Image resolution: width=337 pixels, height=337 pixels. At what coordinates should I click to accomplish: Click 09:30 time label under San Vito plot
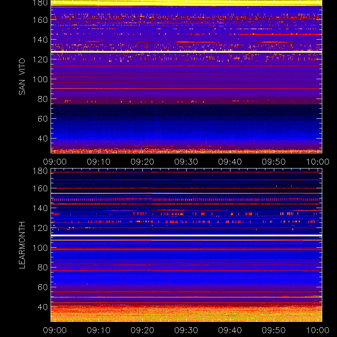click(x=186, y=162)
